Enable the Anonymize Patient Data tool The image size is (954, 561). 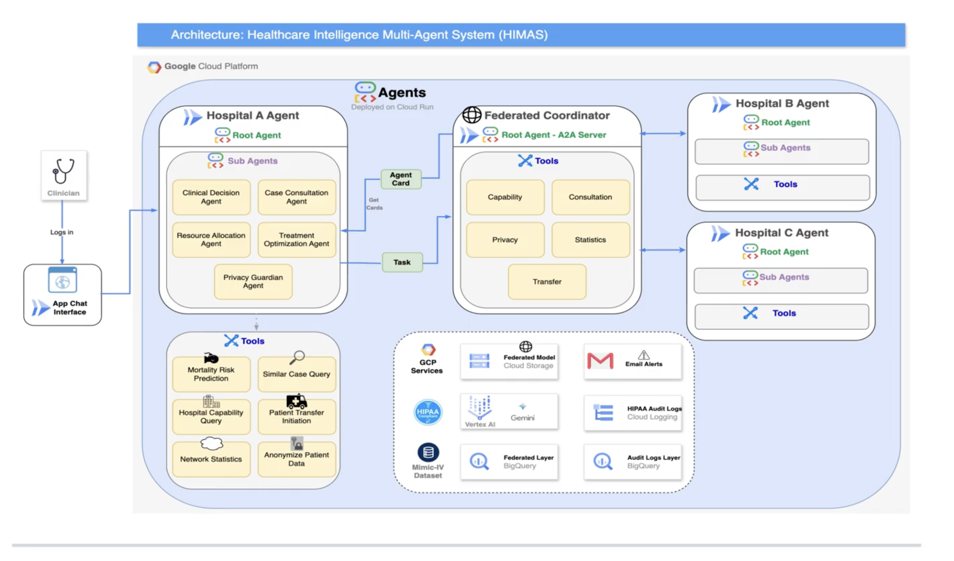click(296, 458)
